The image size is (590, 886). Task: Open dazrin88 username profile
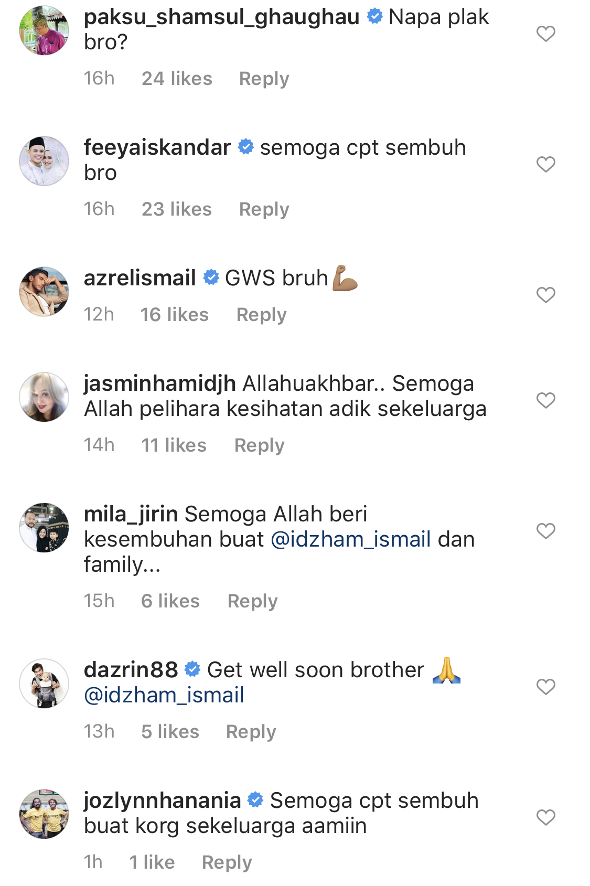pos(131,670)
